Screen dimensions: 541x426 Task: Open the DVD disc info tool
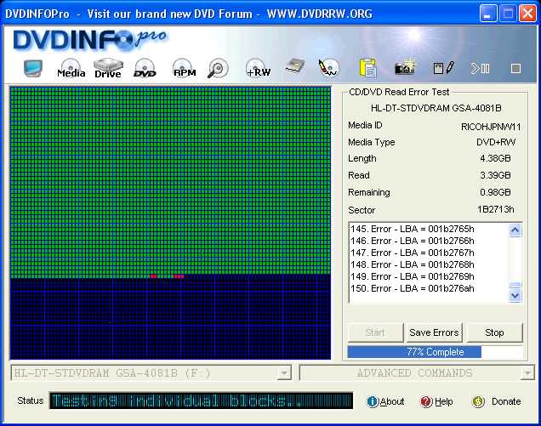click(x=145, y=68)
